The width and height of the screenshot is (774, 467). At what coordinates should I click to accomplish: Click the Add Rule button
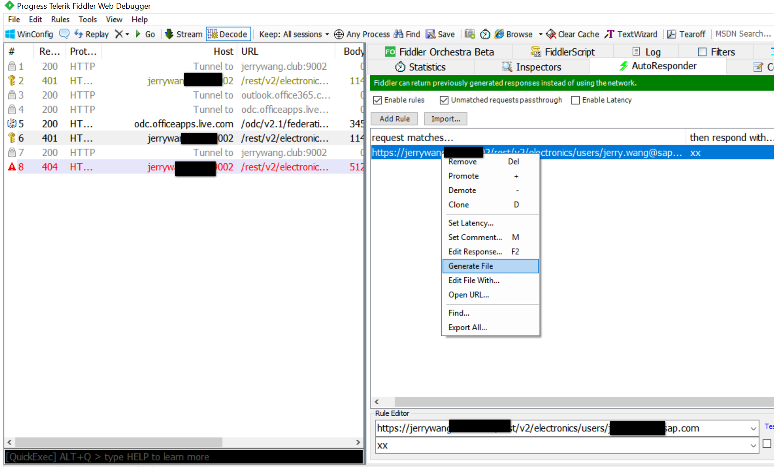pyautogui.click(x=394, y=119)
